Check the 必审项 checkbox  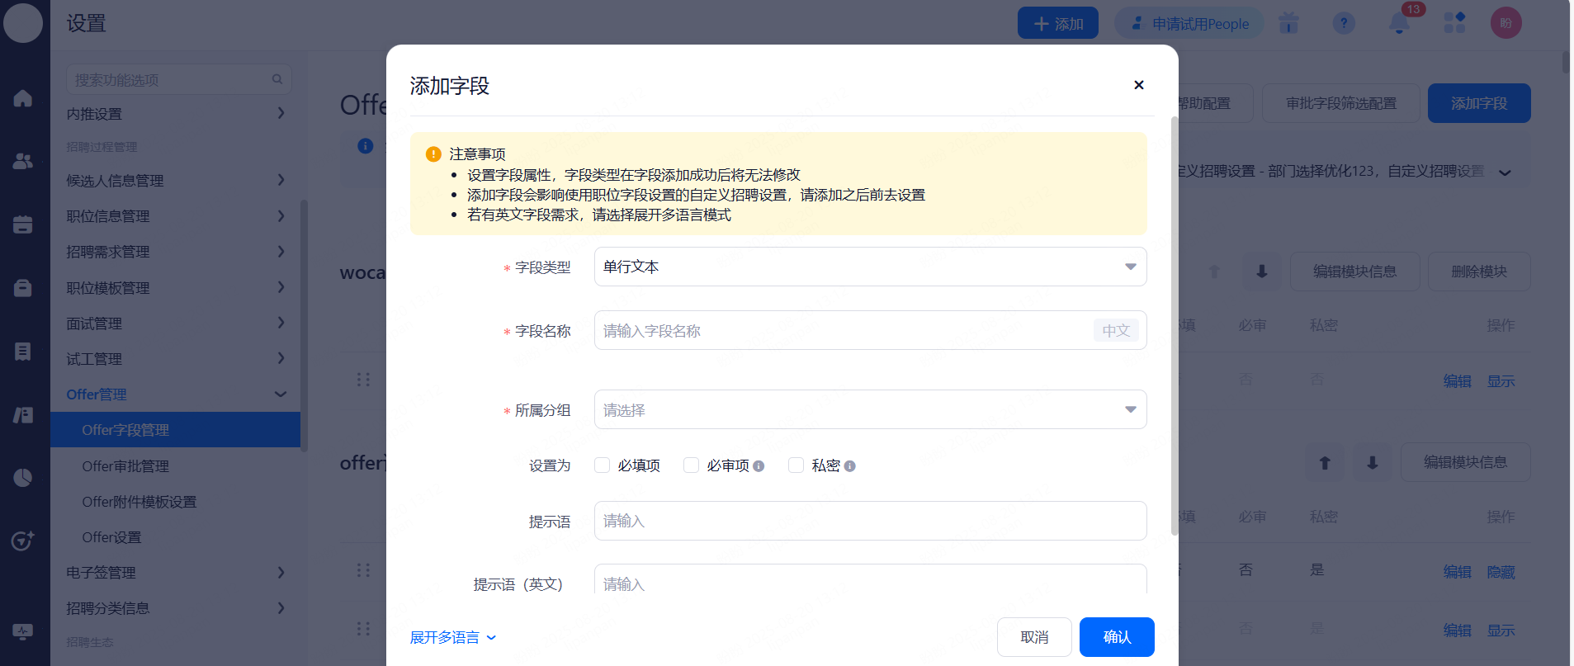click(692, 465)
